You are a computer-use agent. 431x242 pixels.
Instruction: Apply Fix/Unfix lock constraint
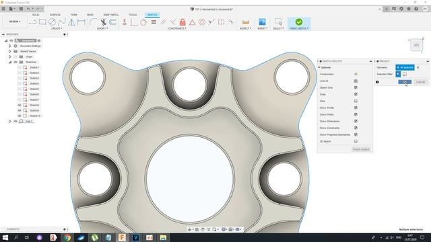click(x=183, y=22)
